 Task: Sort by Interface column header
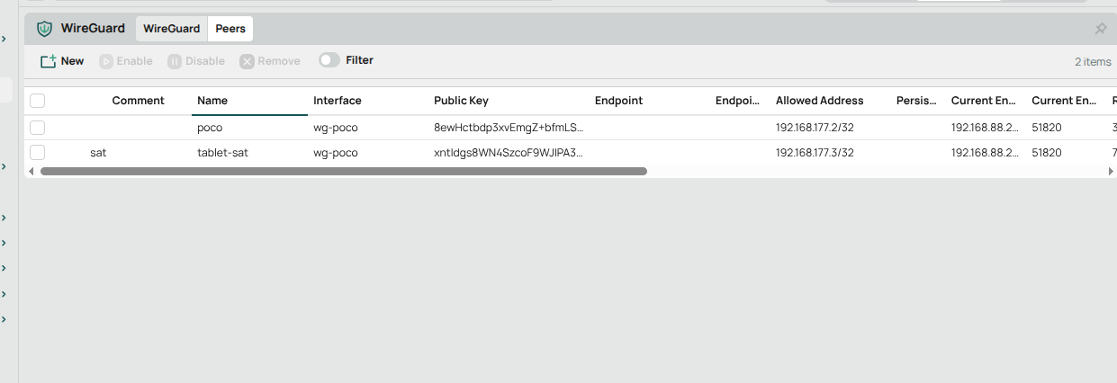(x=338, y=101)
